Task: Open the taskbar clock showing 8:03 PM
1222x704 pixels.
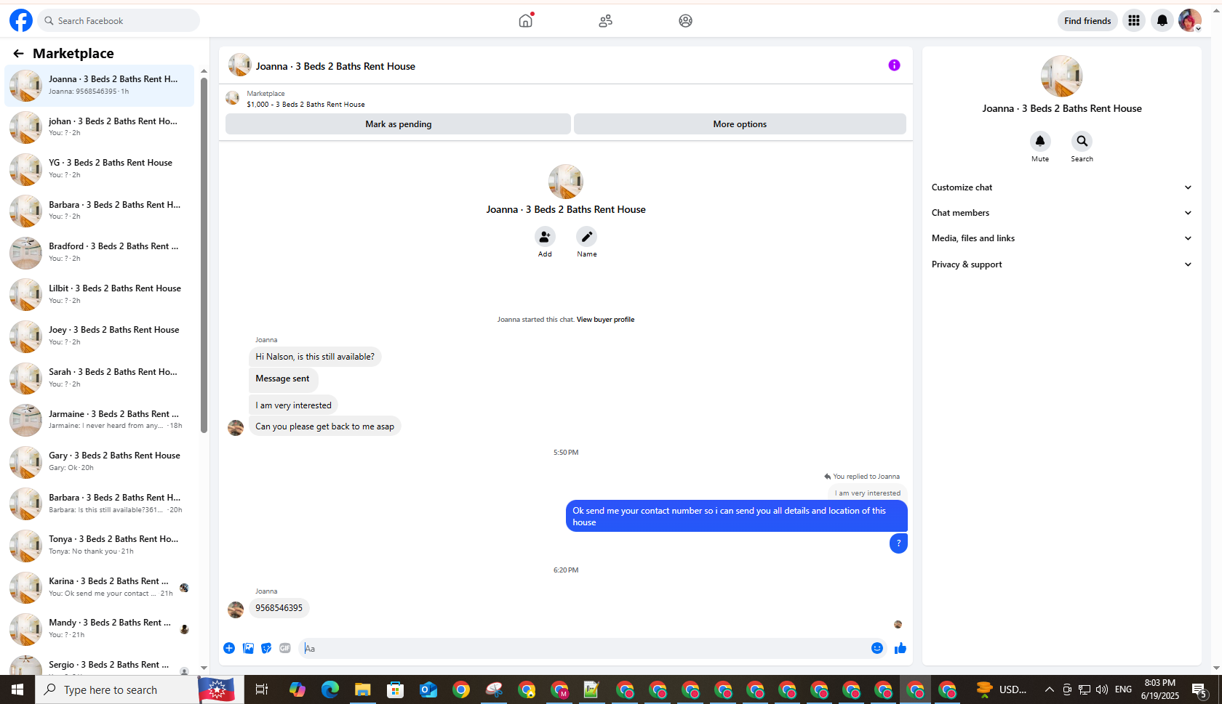Action: click(1159, 689)
